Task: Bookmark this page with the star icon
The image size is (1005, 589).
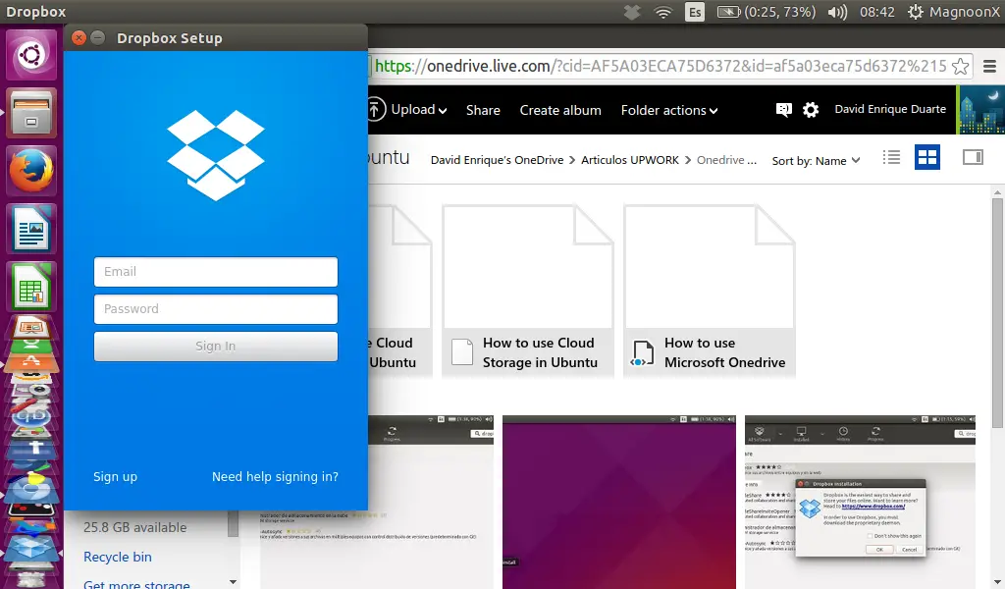Action: click(x=960, y=66)
